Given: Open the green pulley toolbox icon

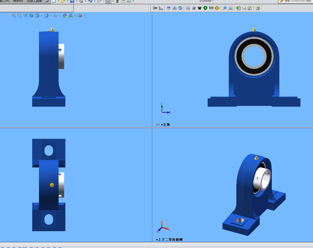Looking at the screenshot, I should [x=205, y=8].
